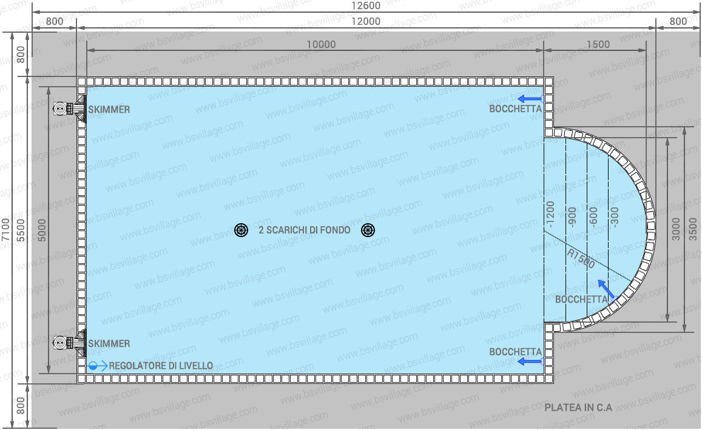Select the PLATEA IN C.A text
Viewport: 702px width, 430px height.
578,408
